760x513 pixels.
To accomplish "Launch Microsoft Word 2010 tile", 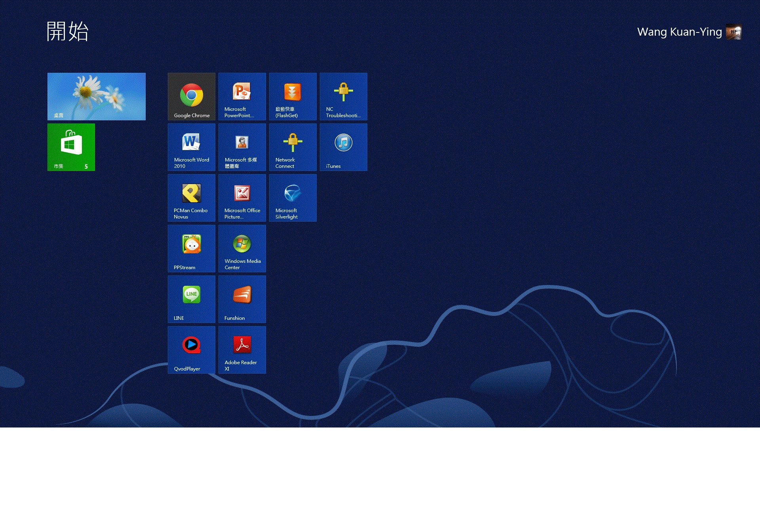I will (x=192, y=147).
